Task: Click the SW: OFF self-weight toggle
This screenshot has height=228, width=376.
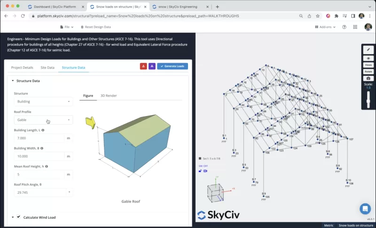Action: click(x=203, y=166)
